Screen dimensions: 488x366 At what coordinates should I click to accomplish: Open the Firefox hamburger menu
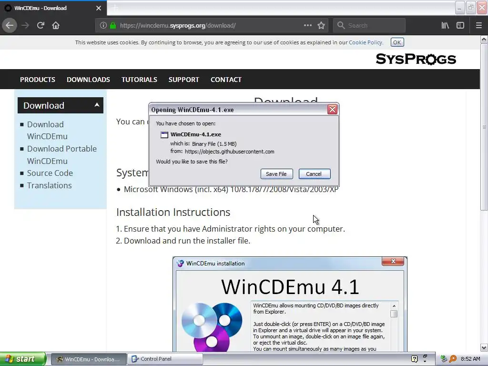pyautogui.click(x=479, y=25)
